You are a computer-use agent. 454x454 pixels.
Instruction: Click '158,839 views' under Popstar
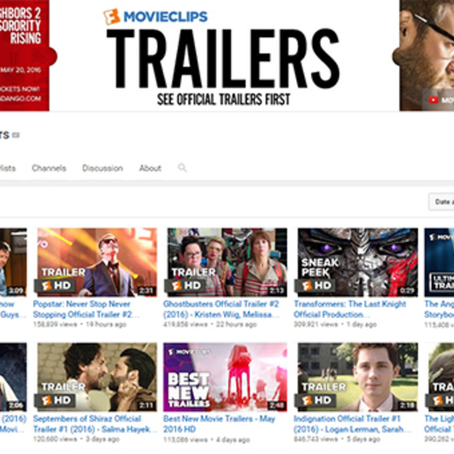55,324
